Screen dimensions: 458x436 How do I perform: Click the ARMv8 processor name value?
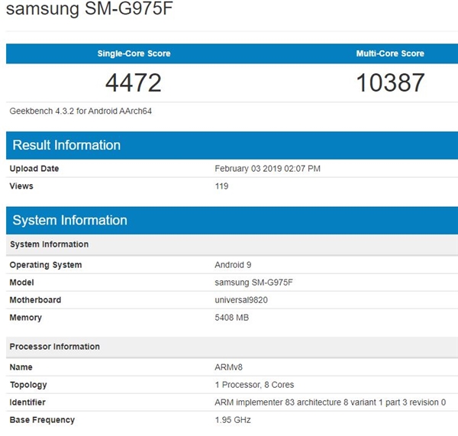tap(228, 367)
